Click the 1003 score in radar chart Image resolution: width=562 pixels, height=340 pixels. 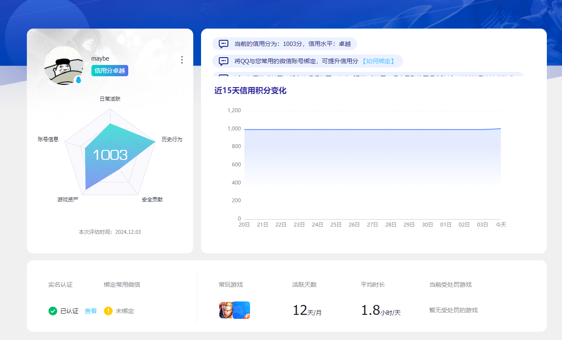110,155
